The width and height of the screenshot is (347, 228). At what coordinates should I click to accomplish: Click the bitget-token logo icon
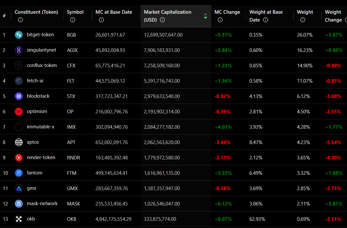[19, 35]
